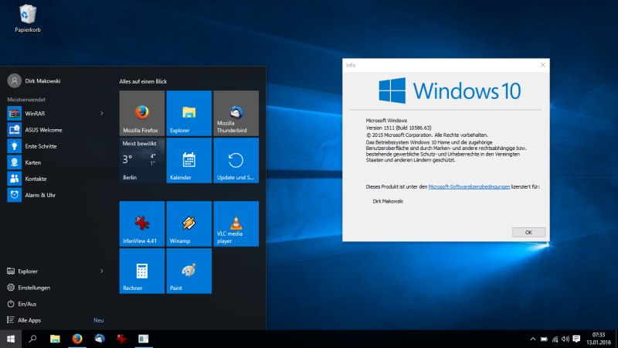The width and height of the screenshot is (618, 348).
Task: Open the volume tray icon
Action: 565,339
